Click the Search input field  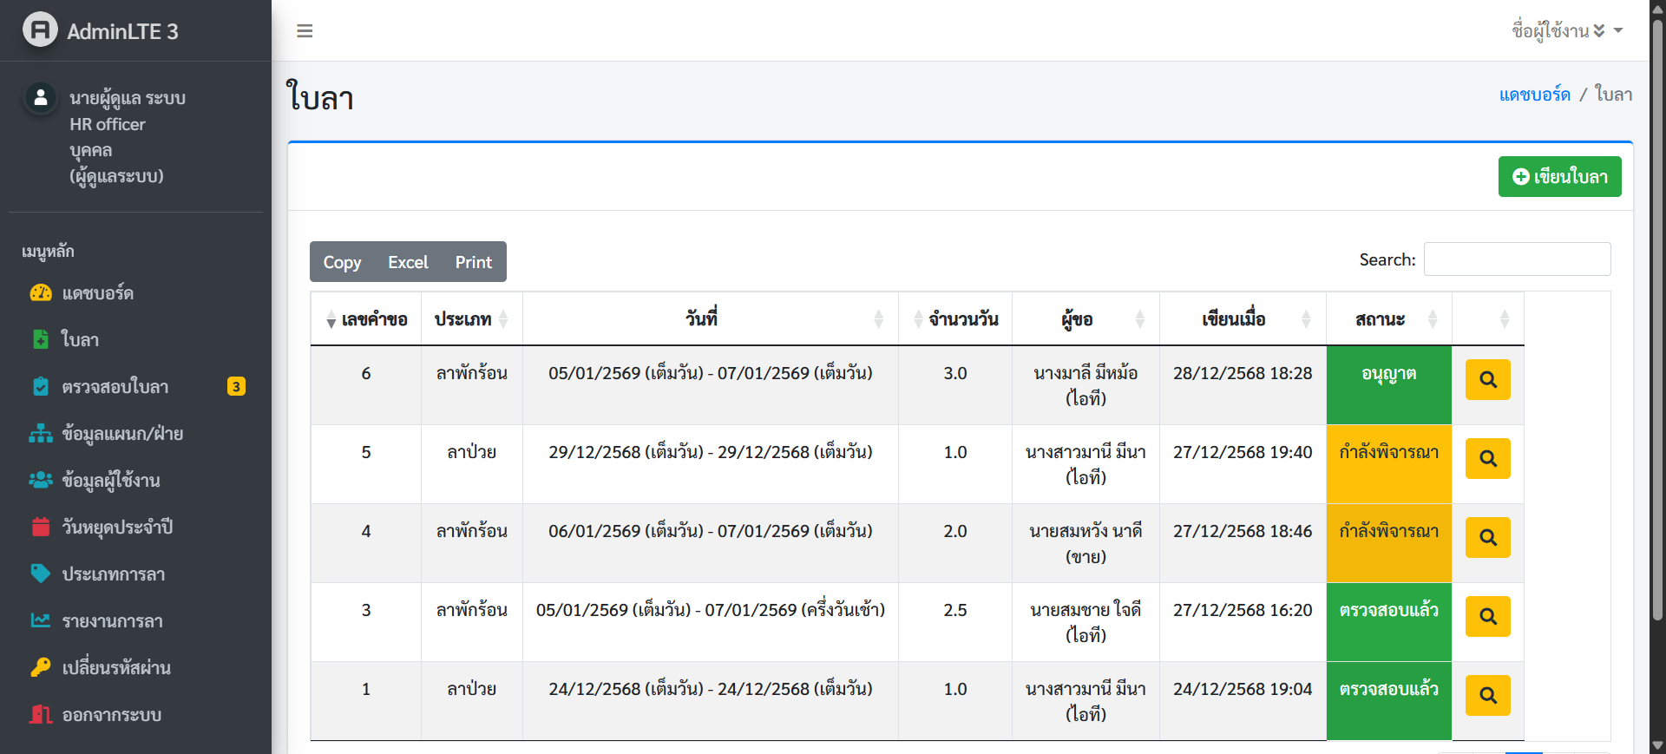coord(1517,259)
